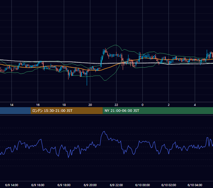Select the London 15:30-21:00 JST session band

66,111
